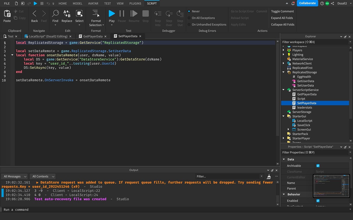Click the Back navigation arrow

click(35, 14)
